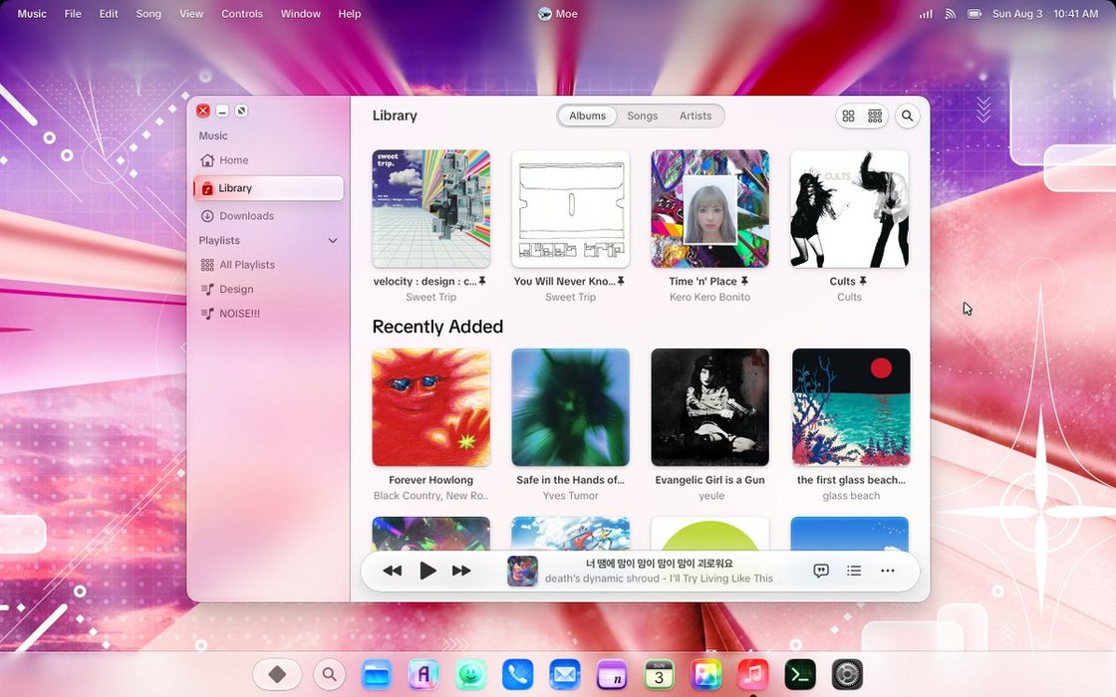This screenshot has height=697, width=1116.
Task: Open the player more options menu
Action: [x=888, y=571]
